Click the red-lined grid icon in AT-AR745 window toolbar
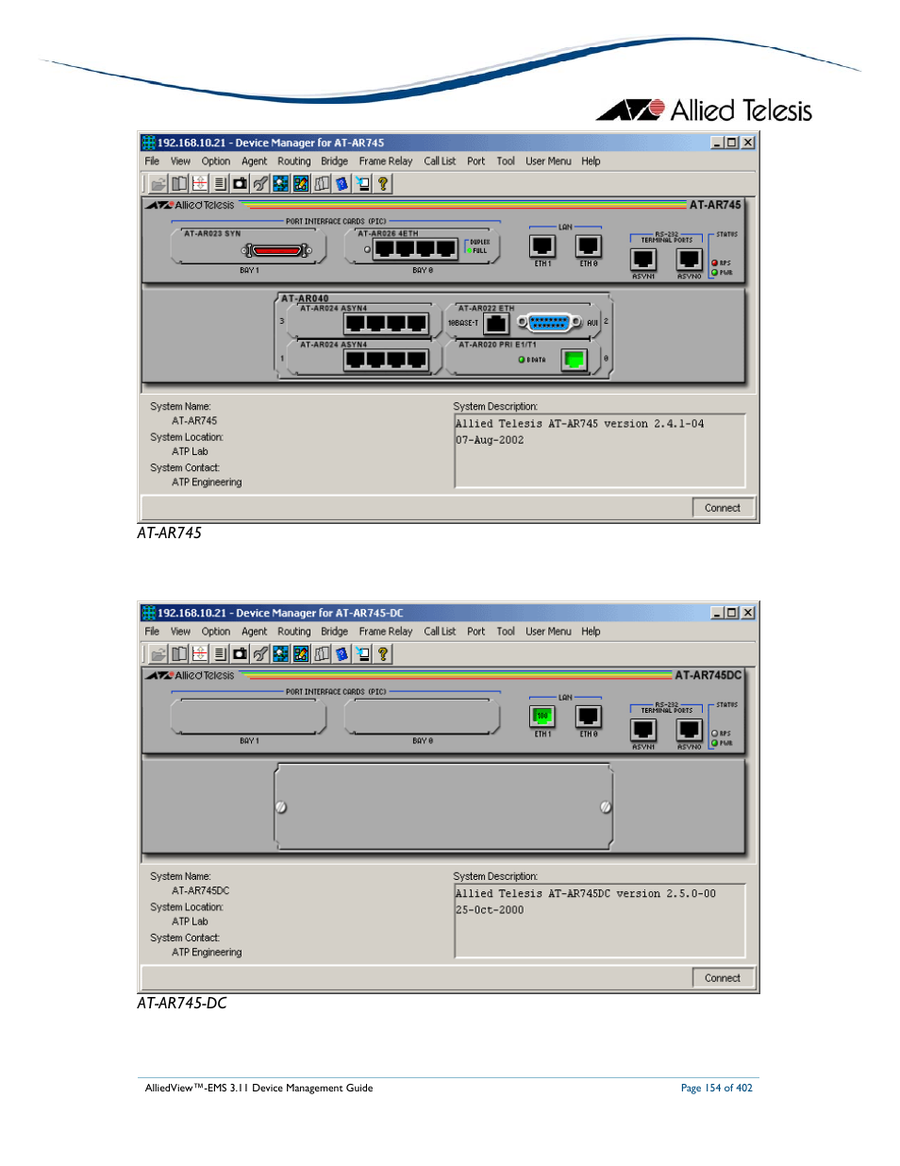 [199, 184]
